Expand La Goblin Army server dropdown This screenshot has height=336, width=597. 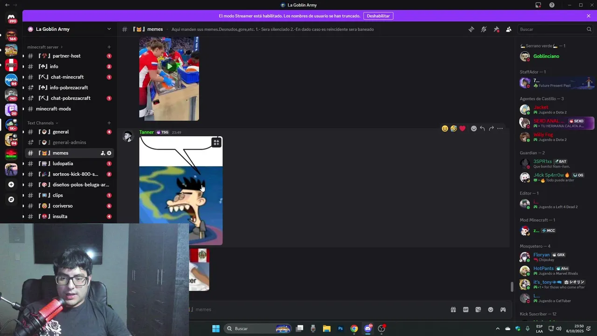tap(109, 29)
